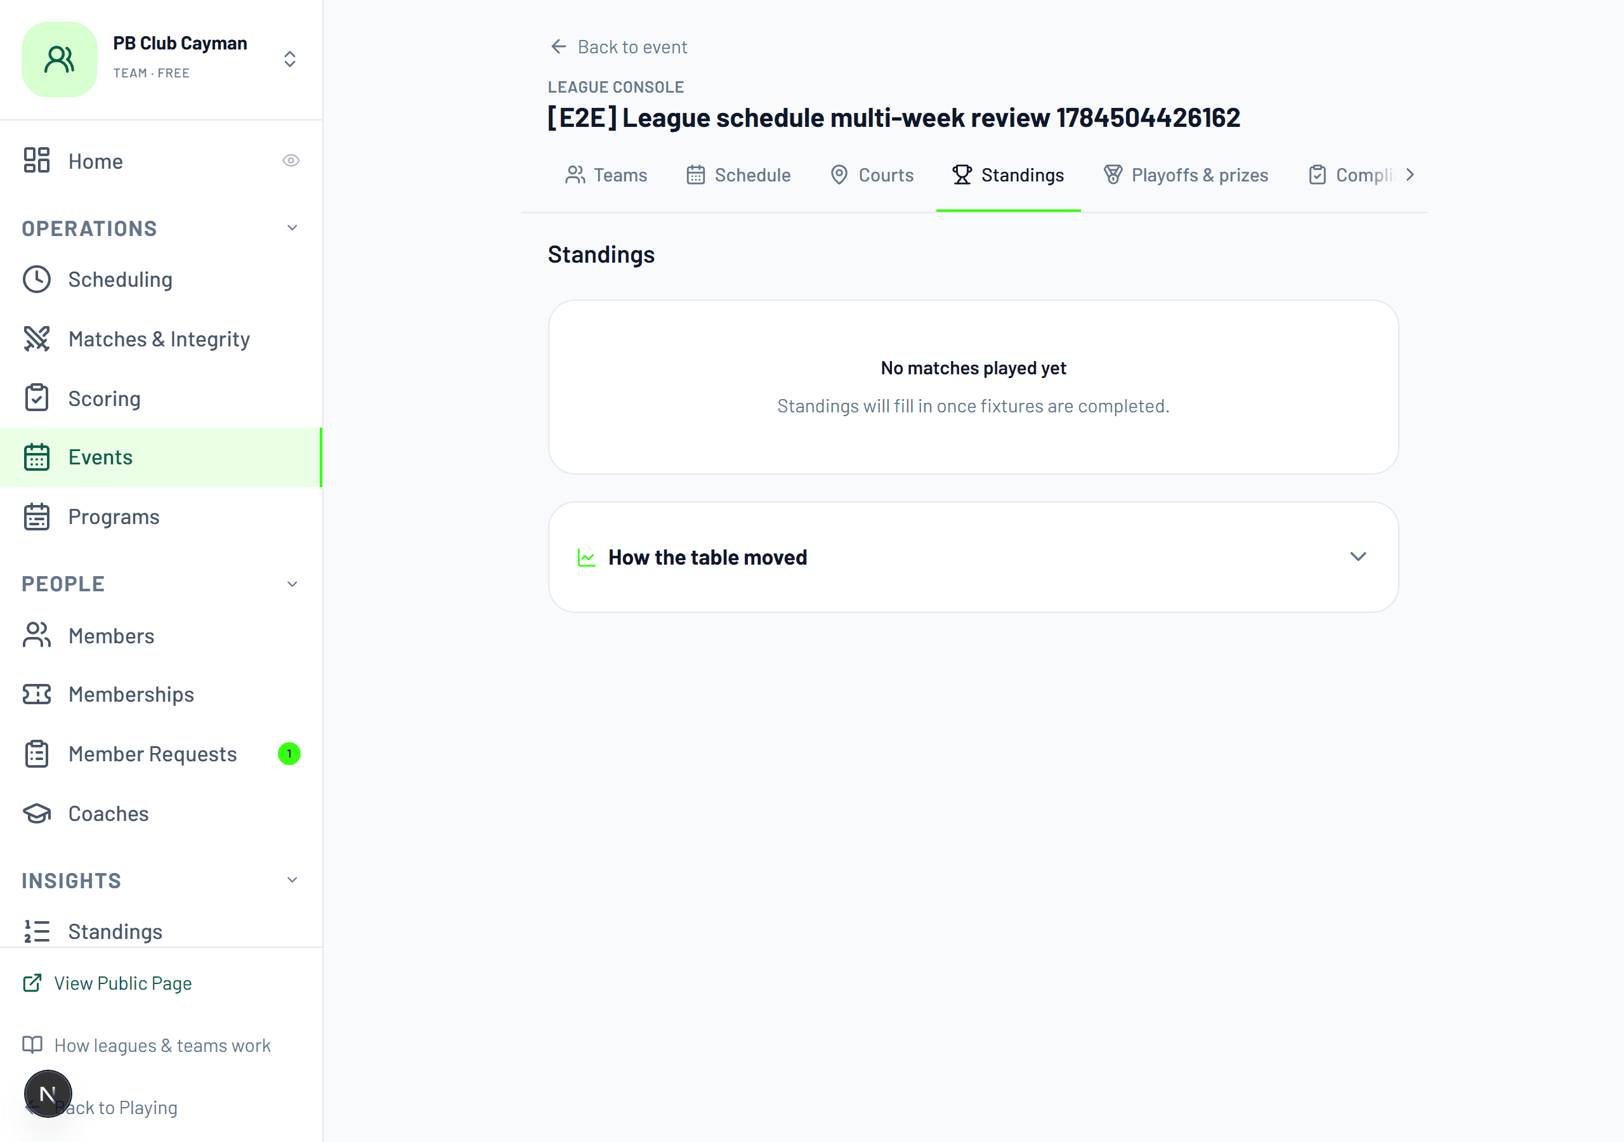Screen dimensions: 1624x1142
Task: Open the Playoffs & prizes tab
Action: point(1186,174)
